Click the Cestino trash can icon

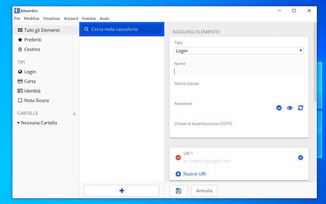[x=20, y=50]
